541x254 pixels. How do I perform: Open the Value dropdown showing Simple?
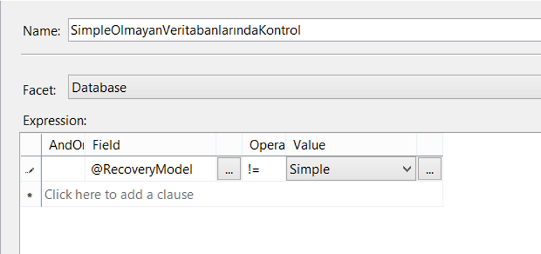pos(351,168)
